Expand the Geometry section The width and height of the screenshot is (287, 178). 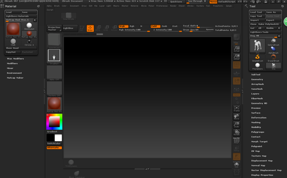257,79
